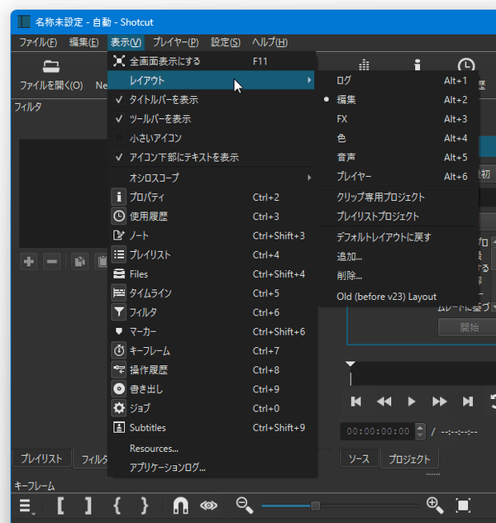Switch to the プロジェクト tab
The width and height of the screenshot is (496, 523).
409,459
